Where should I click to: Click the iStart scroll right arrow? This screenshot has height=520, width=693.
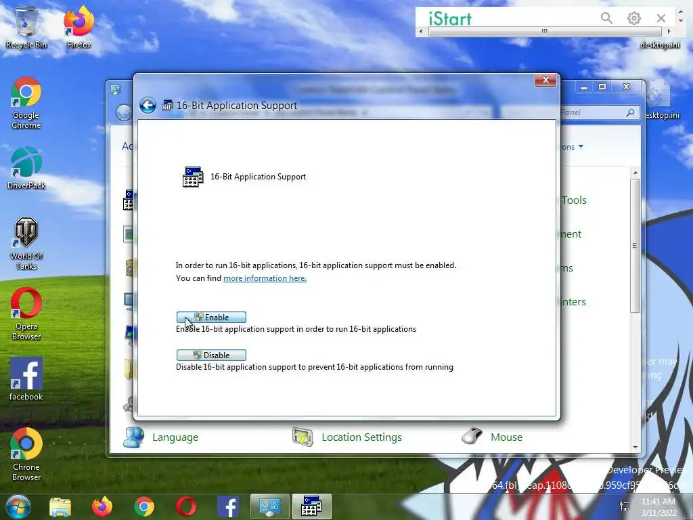(669, 31)
